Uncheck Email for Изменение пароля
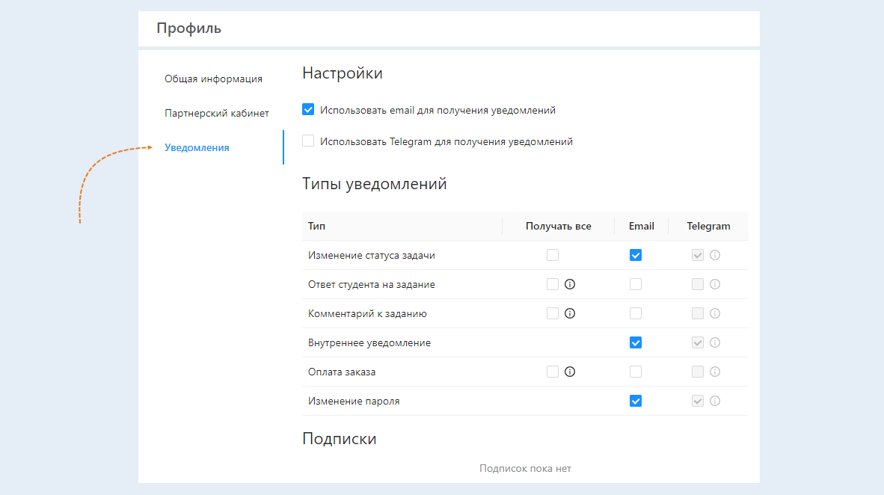 (636, 401)
